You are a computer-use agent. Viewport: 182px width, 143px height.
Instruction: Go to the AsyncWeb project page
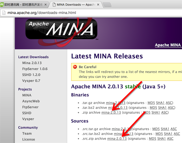[x=31, y=101]
